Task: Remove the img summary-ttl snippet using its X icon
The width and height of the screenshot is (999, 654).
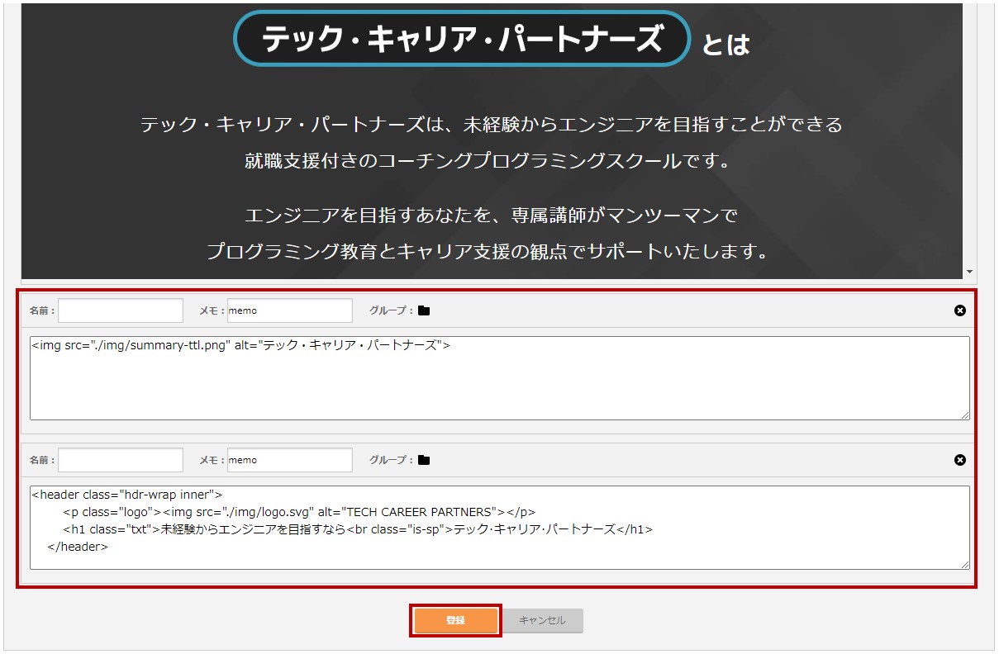Action: pyautogui.click(x=959, y=310)
